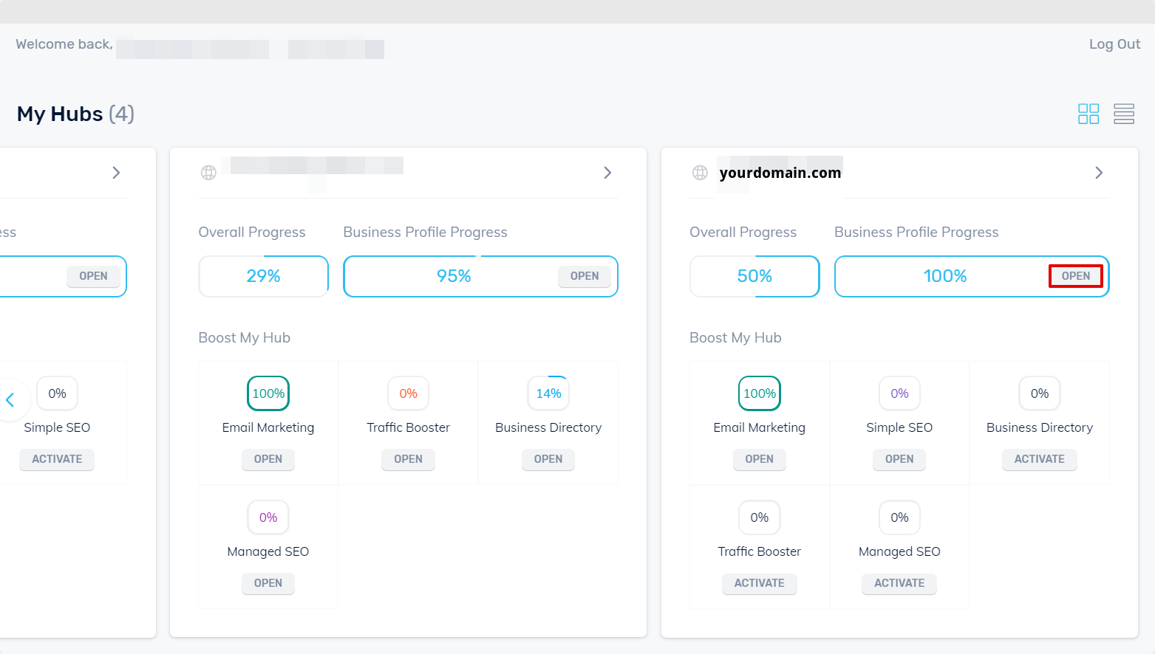This screenshot has height=654, width=1155.
Task: Expand the yourdomain.com hub with chevron
Action: [1099, 173]
